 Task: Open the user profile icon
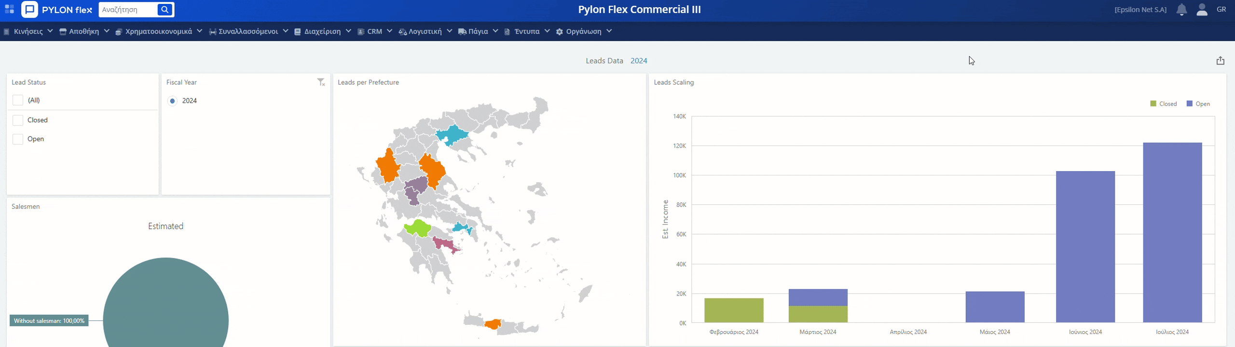pos(1202,10)
